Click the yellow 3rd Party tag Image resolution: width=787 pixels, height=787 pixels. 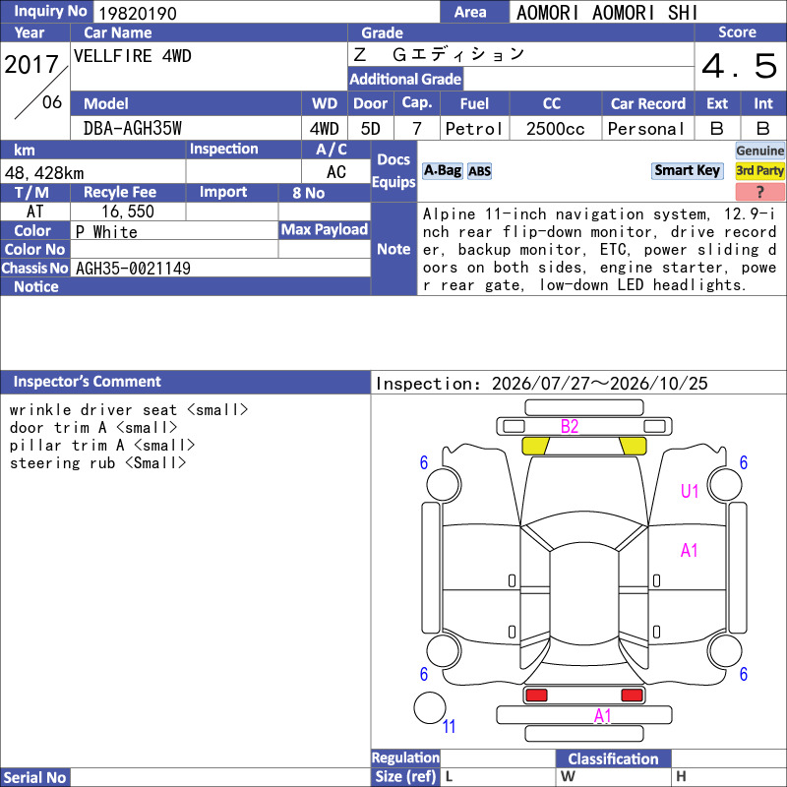point(759,171)
